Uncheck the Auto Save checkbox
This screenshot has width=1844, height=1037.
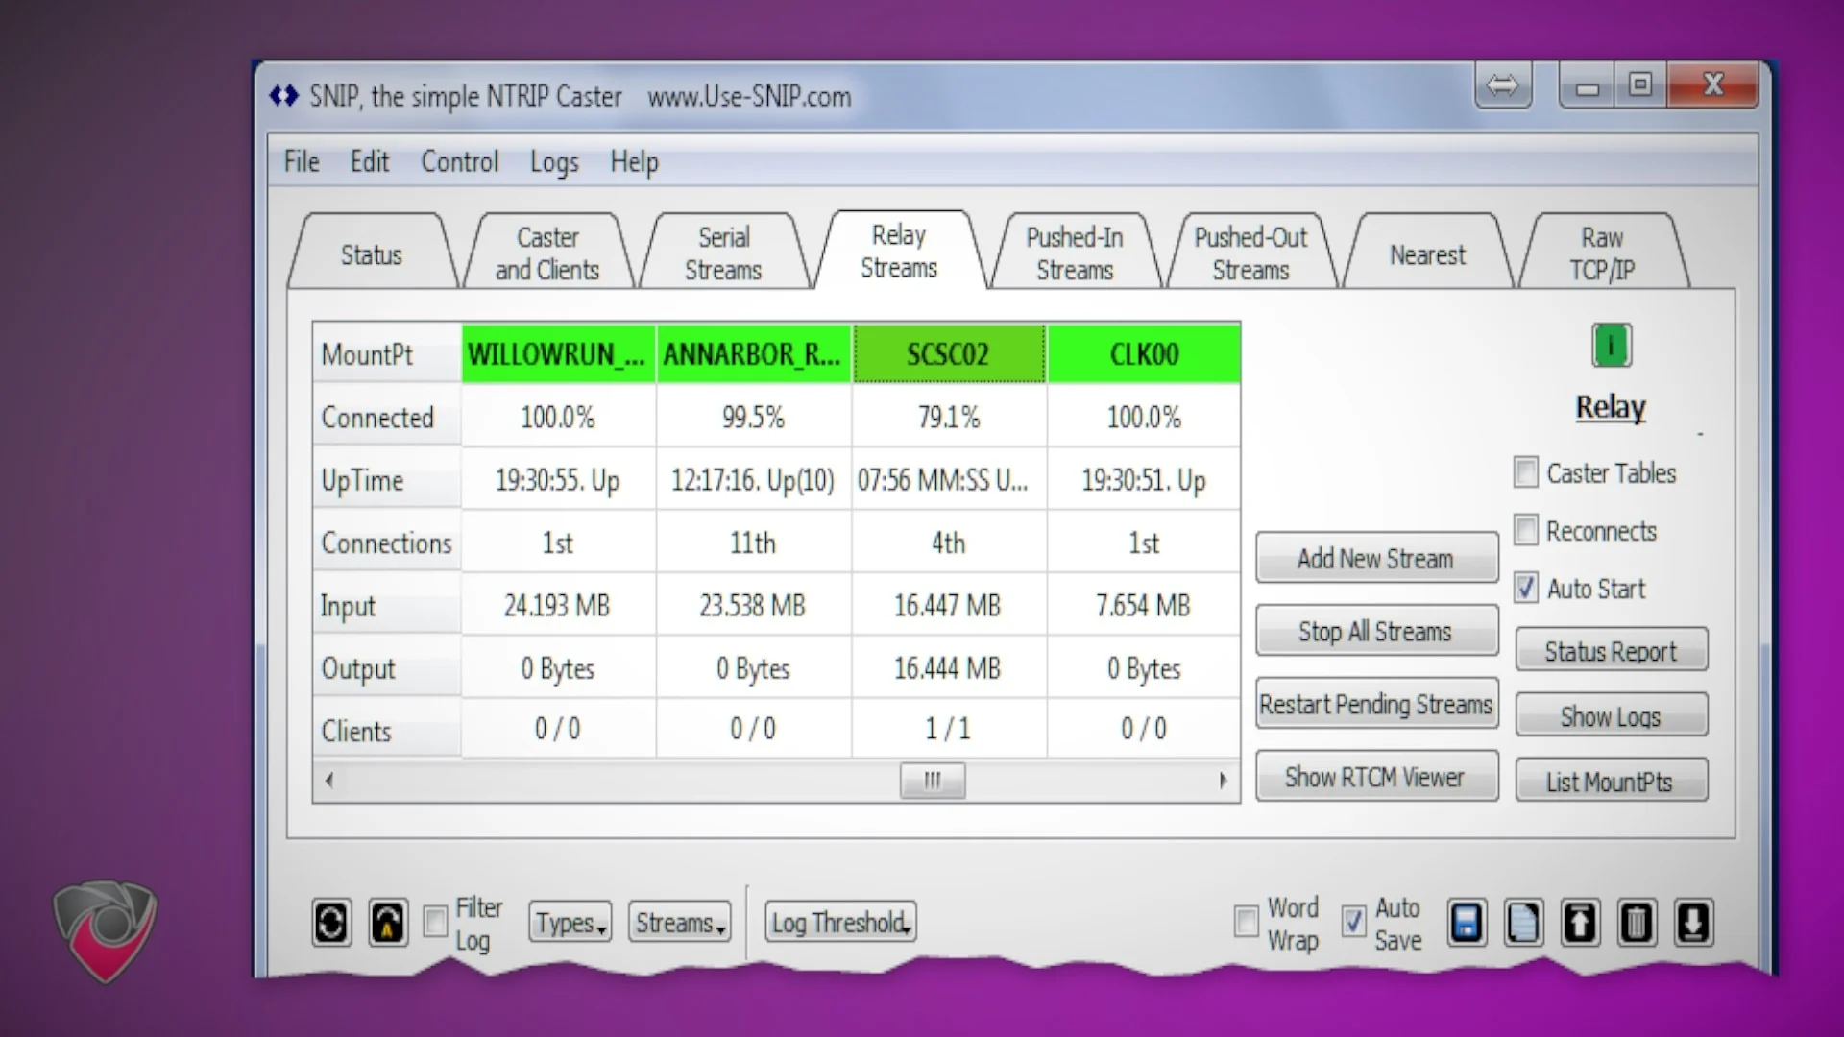click(1353, 922)
